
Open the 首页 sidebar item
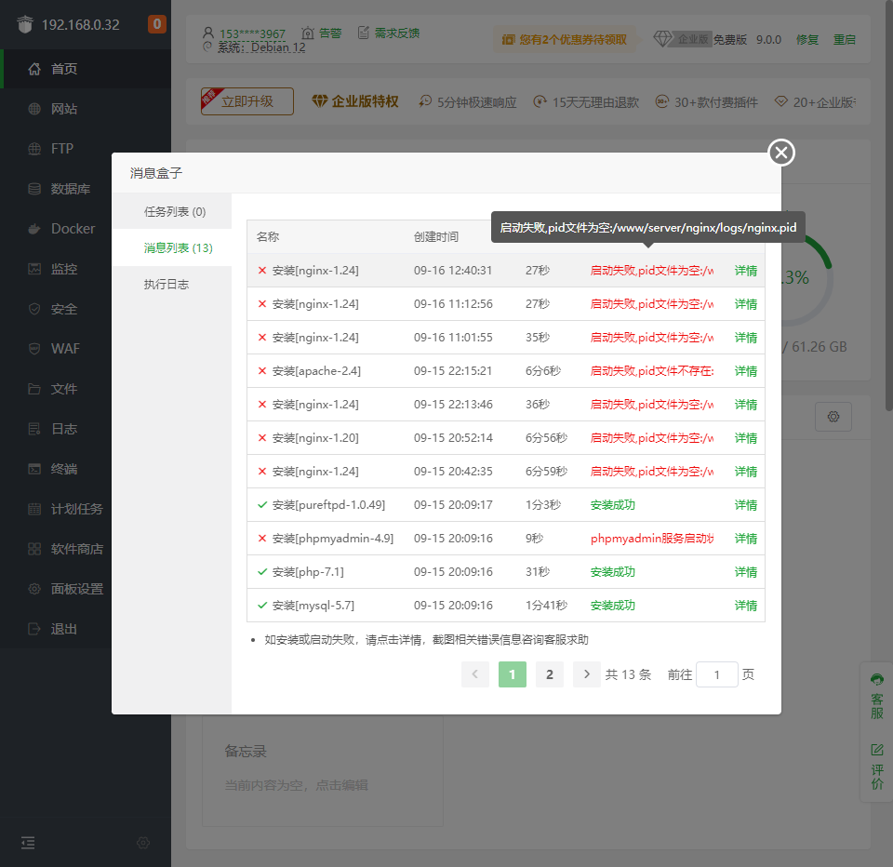click(x=86, y=69)
